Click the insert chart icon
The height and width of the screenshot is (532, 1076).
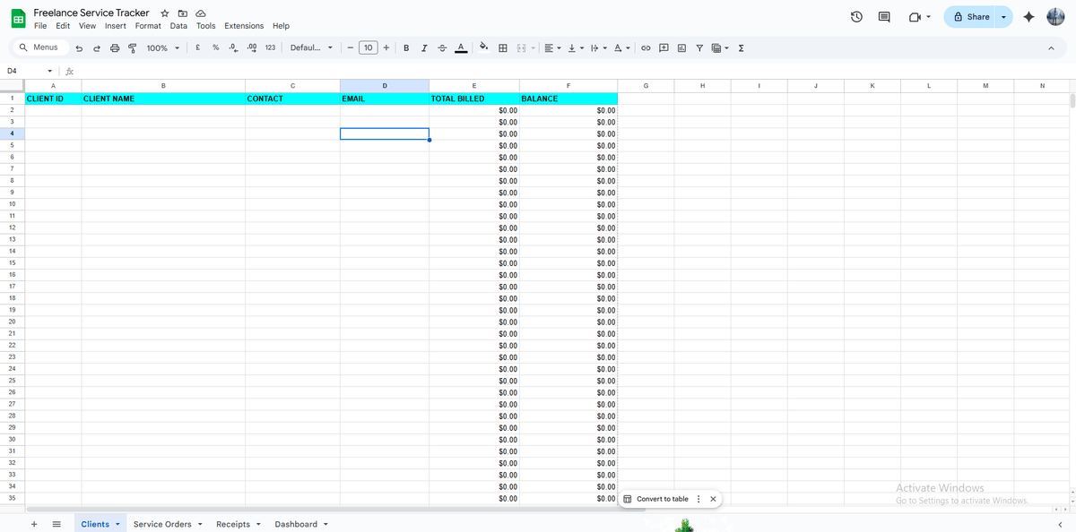(681, 48)
